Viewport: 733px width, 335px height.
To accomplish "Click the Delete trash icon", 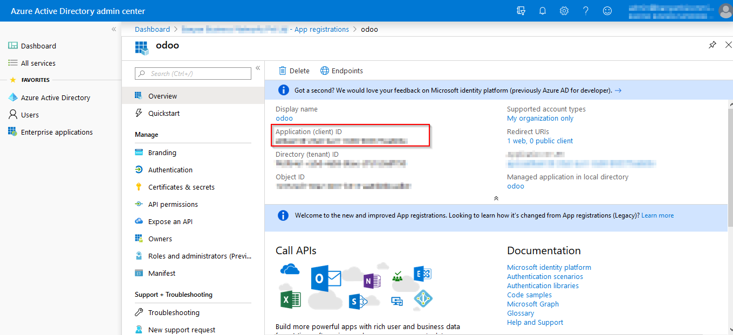I will (283, 71).
